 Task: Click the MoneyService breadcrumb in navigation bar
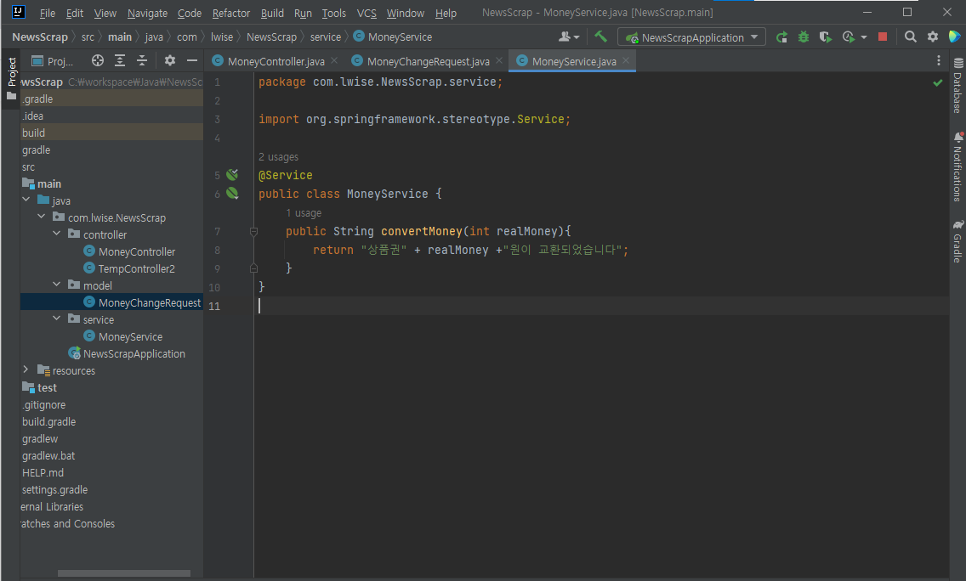(x=399, y=37)
